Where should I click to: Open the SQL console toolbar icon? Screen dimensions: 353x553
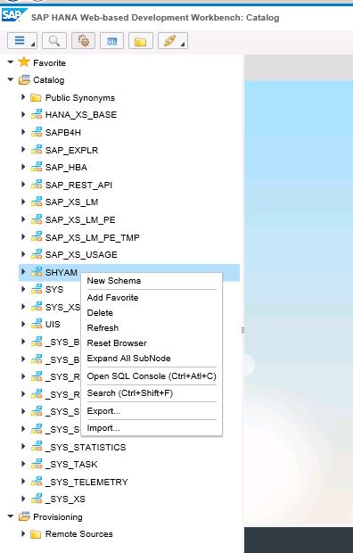click(111, 41)
